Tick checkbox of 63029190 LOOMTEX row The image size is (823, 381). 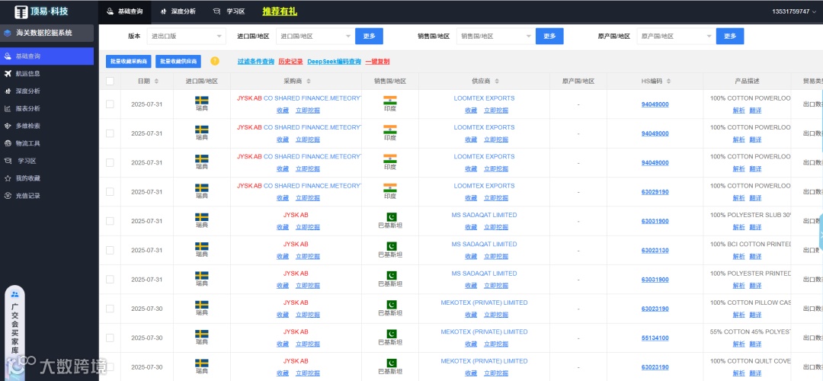click(x=110, y=192)
